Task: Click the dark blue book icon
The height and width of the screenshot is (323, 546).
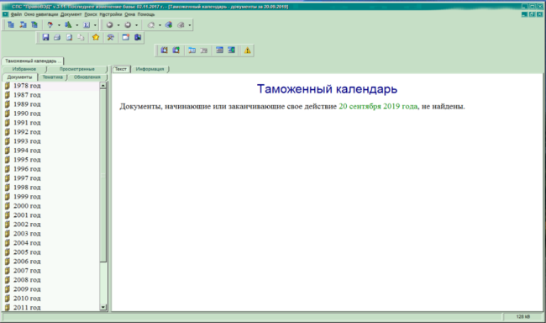Action: pos(138,37)
